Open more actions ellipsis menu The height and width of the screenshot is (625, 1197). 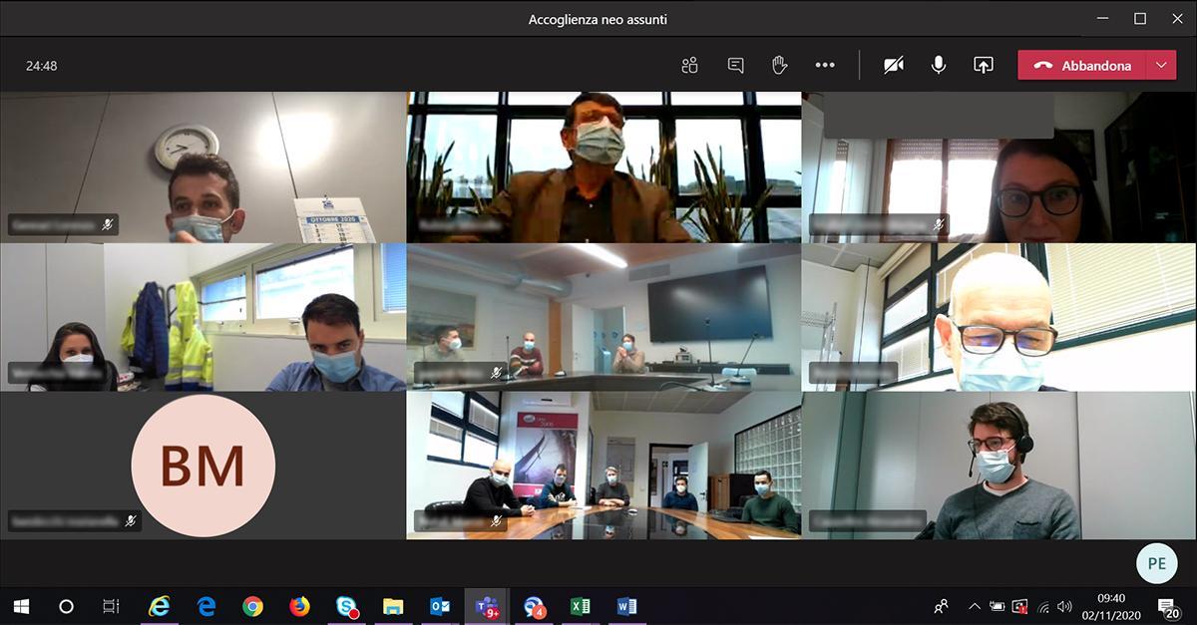pyautogui.click(x=825, y=66)
